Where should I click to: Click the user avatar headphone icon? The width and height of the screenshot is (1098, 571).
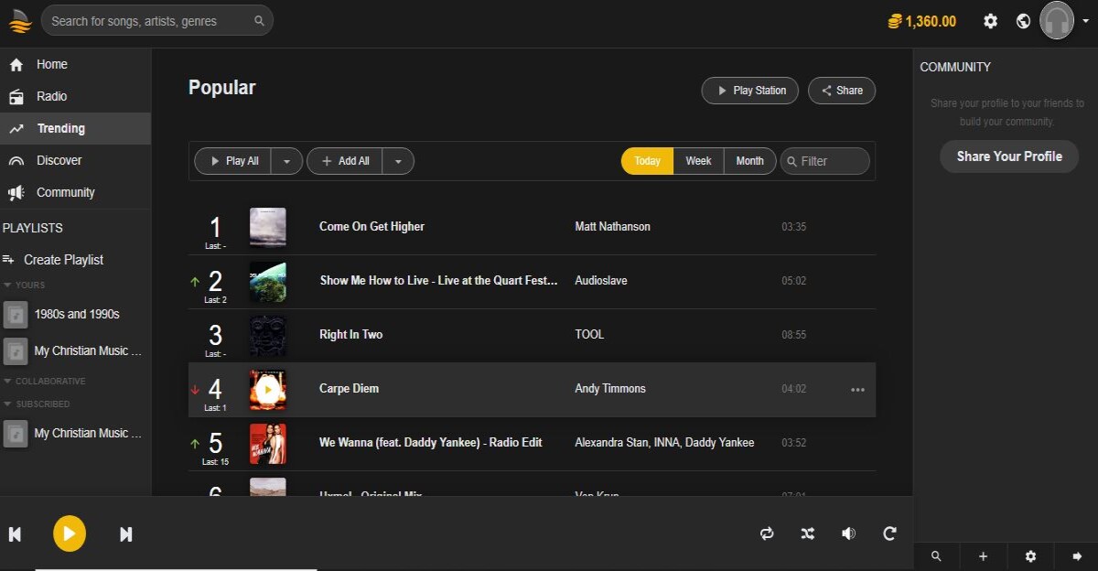click(x=1057, y=21)
